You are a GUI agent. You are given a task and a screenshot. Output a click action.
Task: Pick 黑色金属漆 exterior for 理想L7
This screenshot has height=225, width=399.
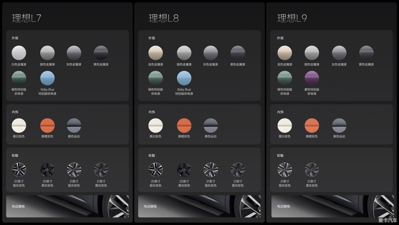point(101,53)
